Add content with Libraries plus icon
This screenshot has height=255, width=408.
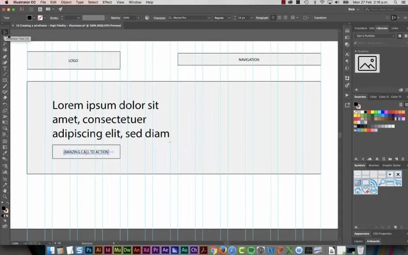(x=356, y=90)
